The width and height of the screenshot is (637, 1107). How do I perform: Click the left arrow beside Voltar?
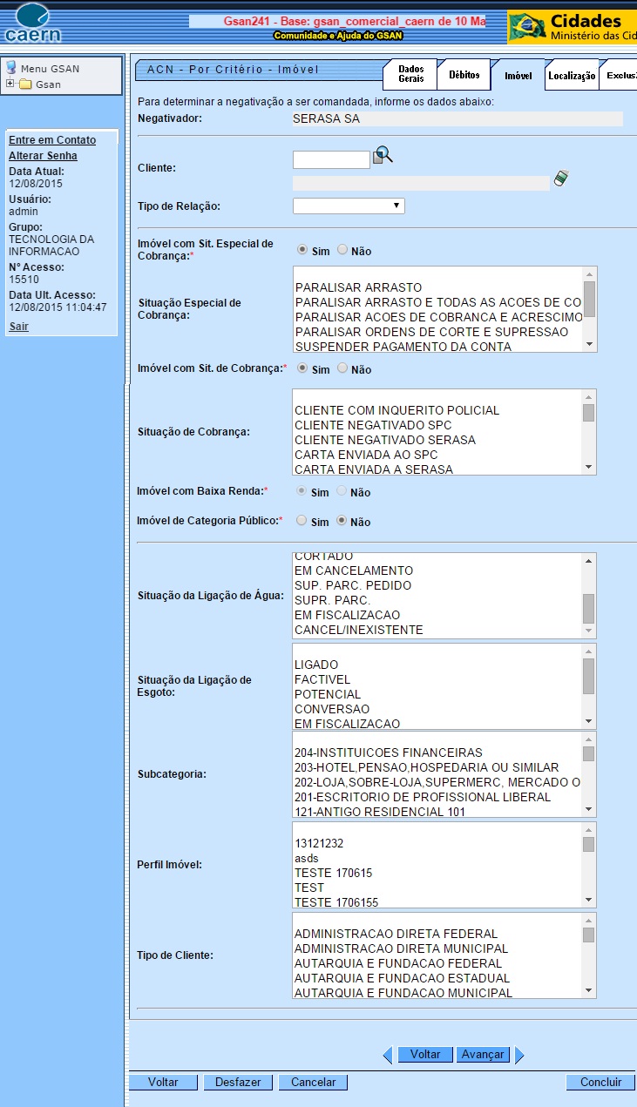[388, 1055]
